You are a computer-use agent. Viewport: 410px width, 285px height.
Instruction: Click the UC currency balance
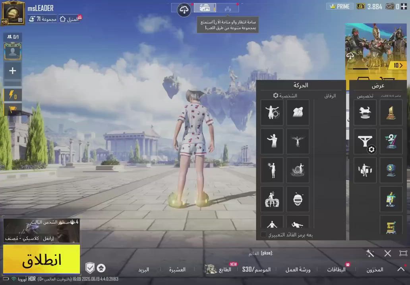point(392,6)
